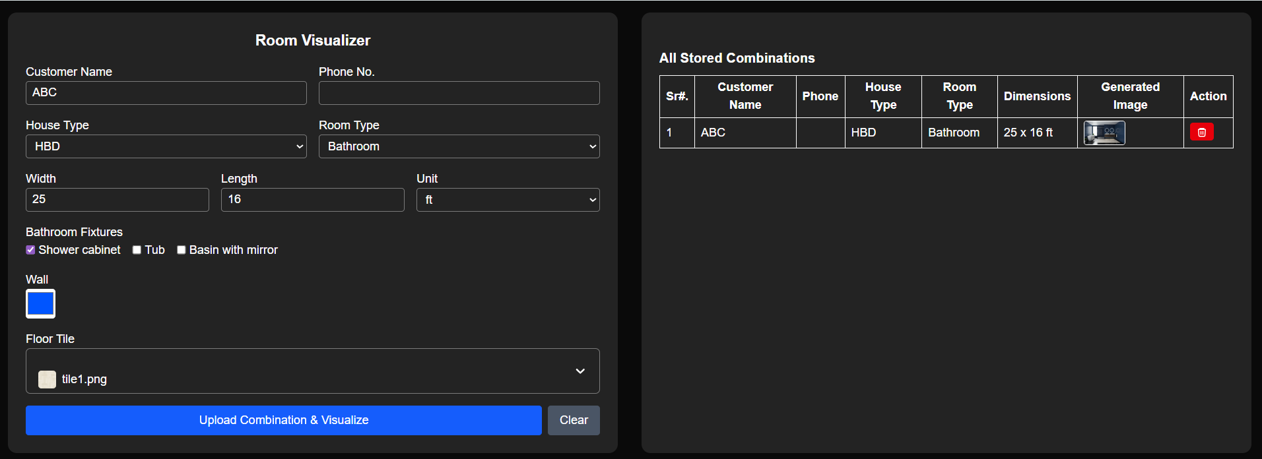Click the Dimensions column header

pos(1036,96)
